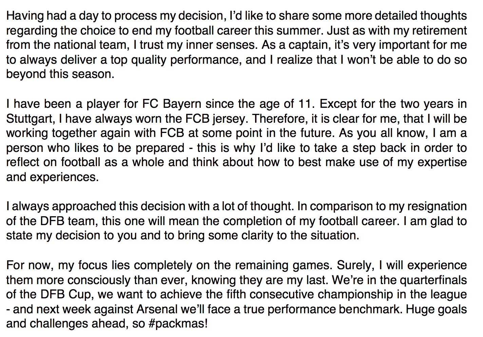
Task: Click the word "expertise" in second paragraph
Action: tap(442, 163)
